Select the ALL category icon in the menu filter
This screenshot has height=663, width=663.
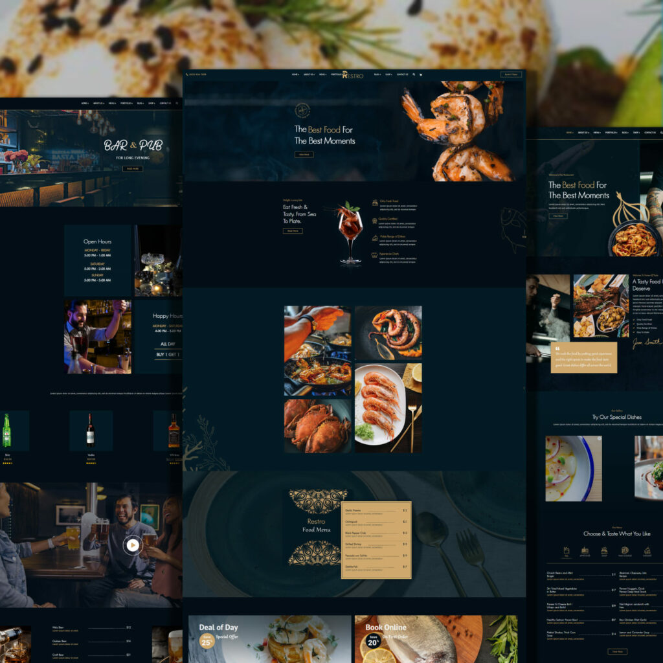point(566,551)
